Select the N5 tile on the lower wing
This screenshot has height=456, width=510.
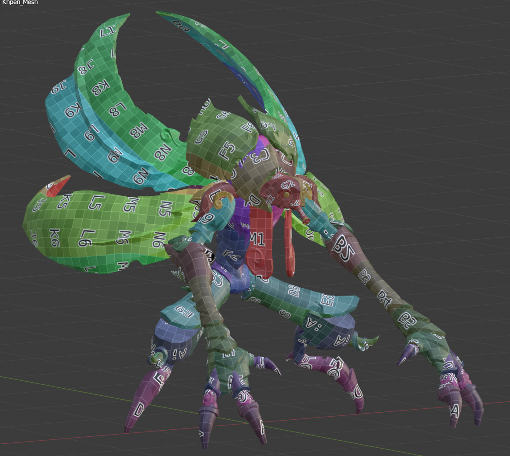(165, 209)
